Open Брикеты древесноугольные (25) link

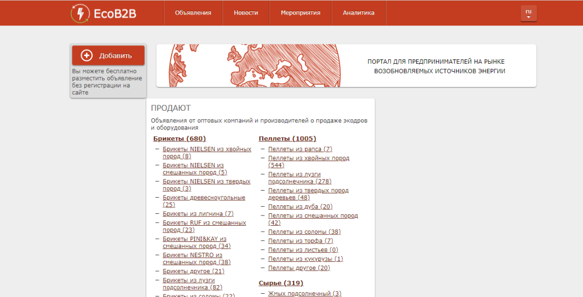pyautogui.click(x=204, y=201)
